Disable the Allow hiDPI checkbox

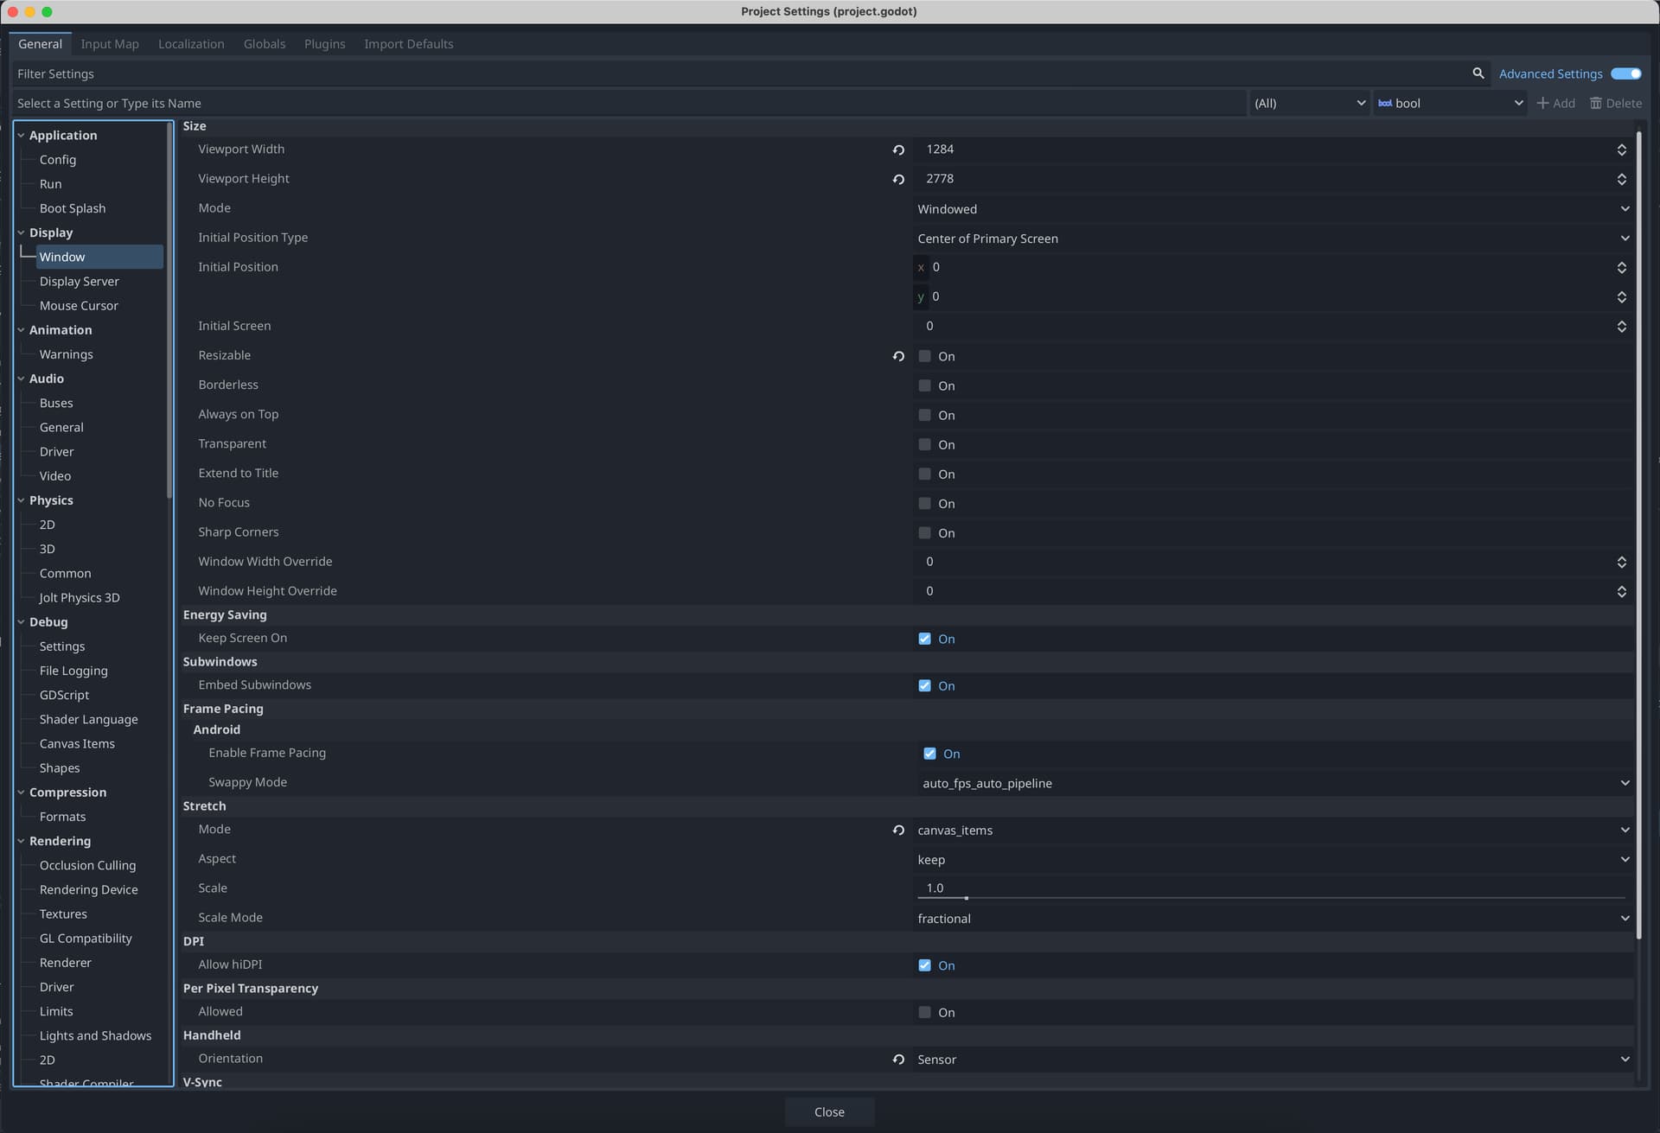point(924,965)
